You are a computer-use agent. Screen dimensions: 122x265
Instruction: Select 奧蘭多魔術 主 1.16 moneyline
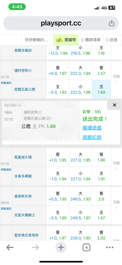[101, 52]
